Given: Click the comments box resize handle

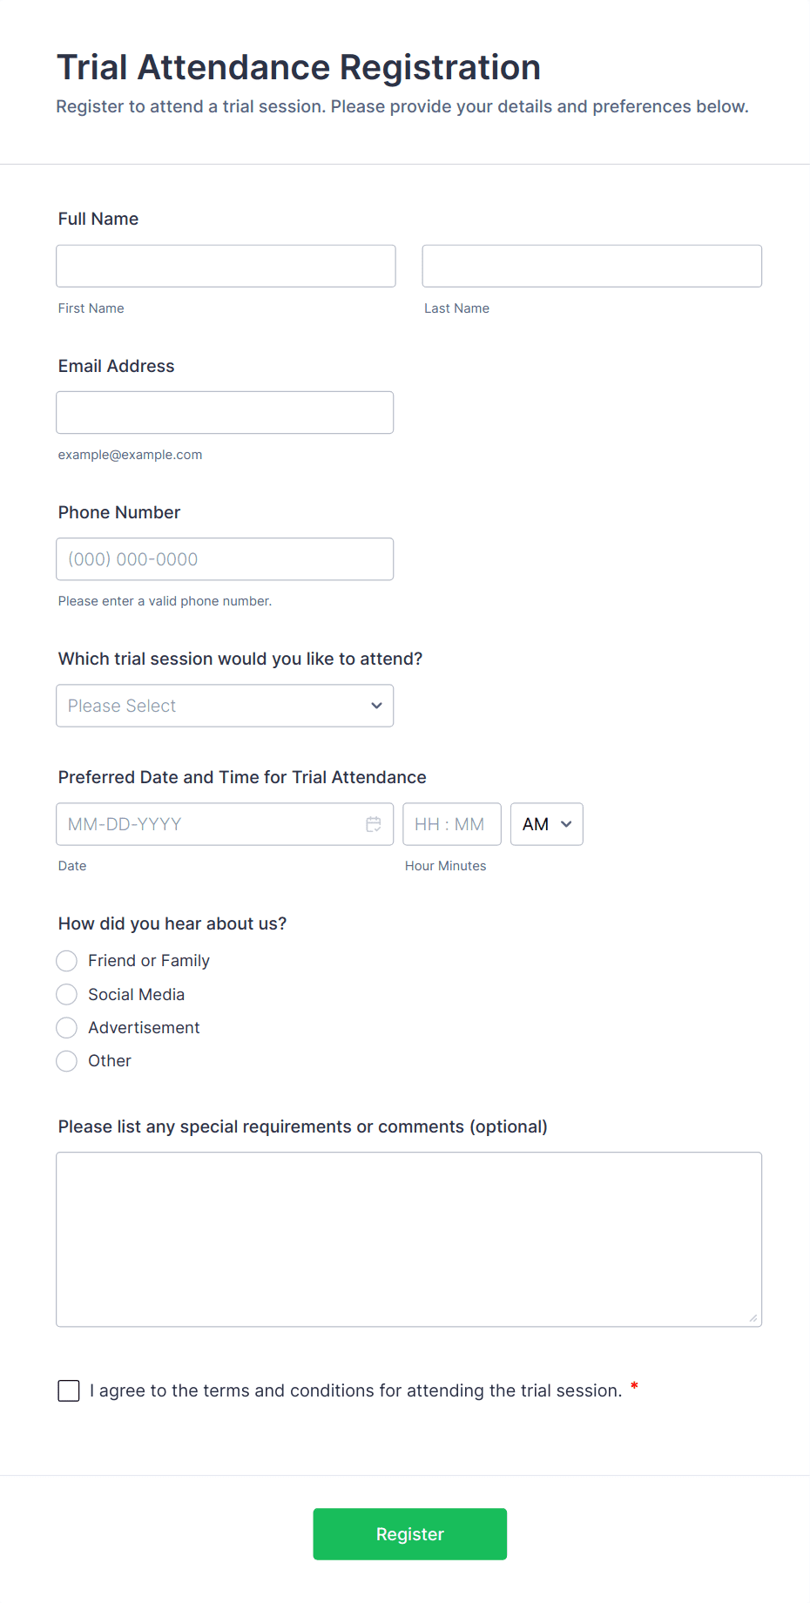Looking at the screenshot, I should coord(753,1318).
